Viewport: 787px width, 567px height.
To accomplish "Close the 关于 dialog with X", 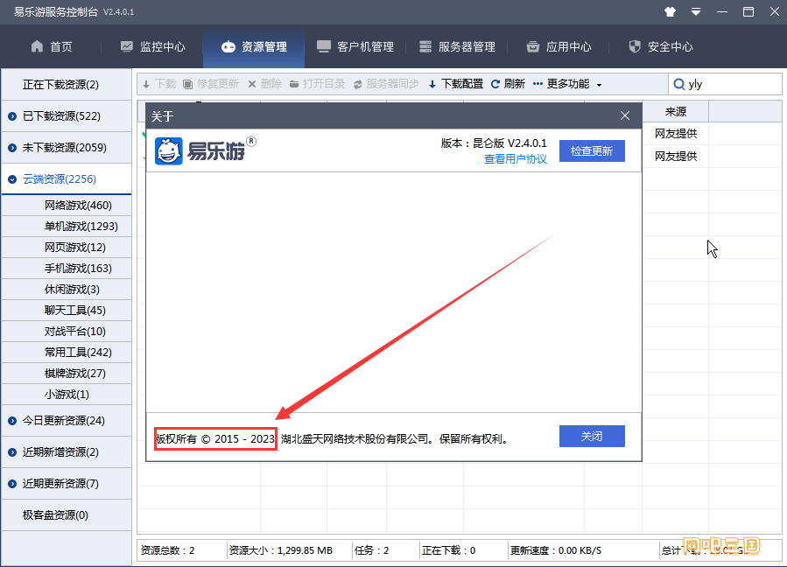I will tap(625, 115).
